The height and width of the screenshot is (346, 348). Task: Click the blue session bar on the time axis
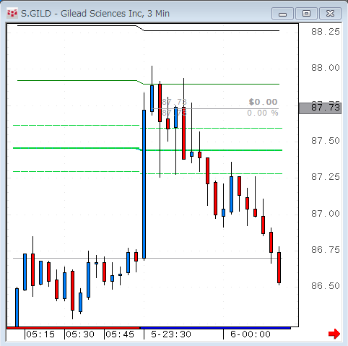(215, 328)
